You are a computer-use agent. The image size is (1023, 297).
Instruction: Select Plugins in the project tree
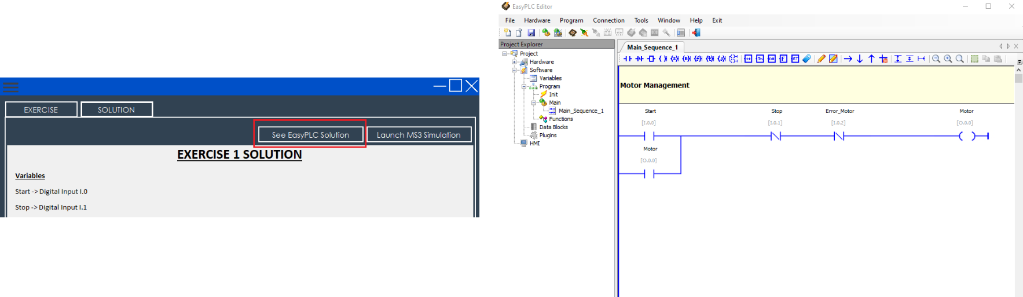pos(548,135)
